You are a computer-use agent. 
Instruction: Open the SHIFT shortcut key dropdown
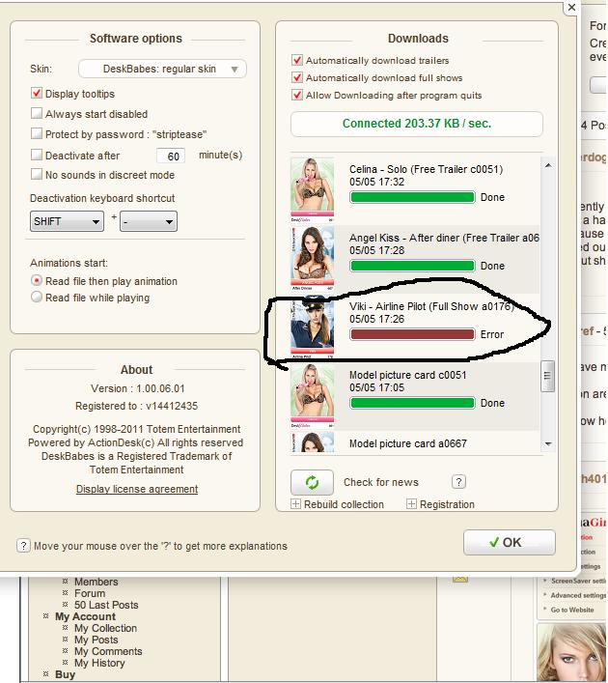[x=67, y=221]
